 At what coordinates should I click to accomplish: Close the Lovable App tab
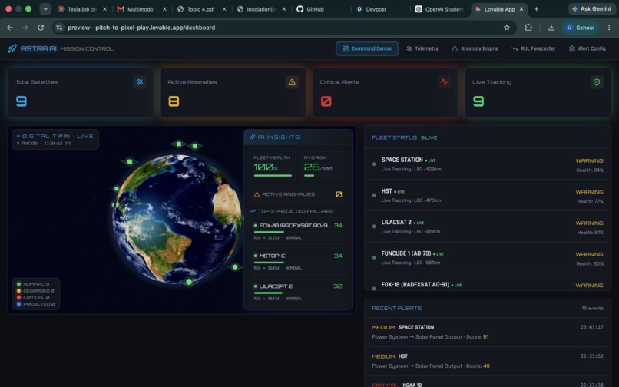tap(521, 9)
